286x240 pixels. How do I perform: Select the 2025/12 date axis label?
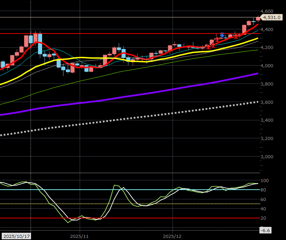[x=172, y=237]
